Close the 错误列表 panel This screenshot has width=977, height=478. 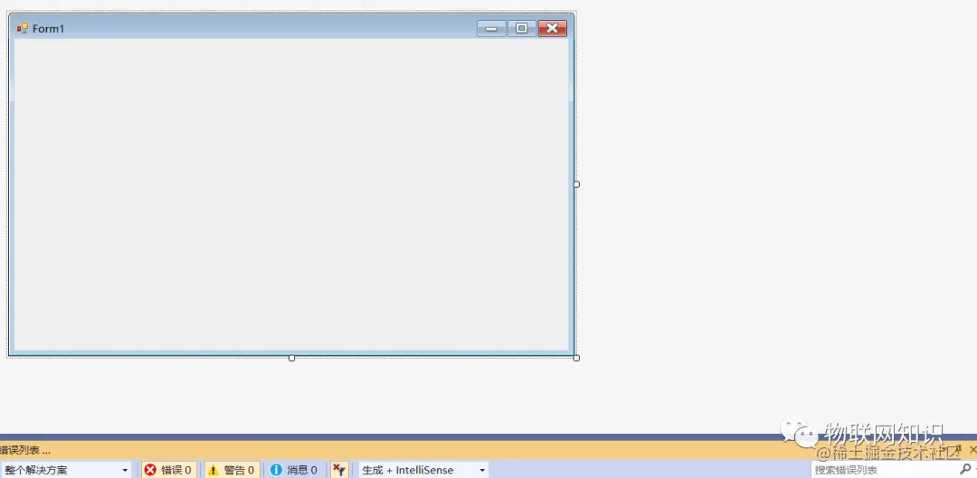[x=972, y=449]
